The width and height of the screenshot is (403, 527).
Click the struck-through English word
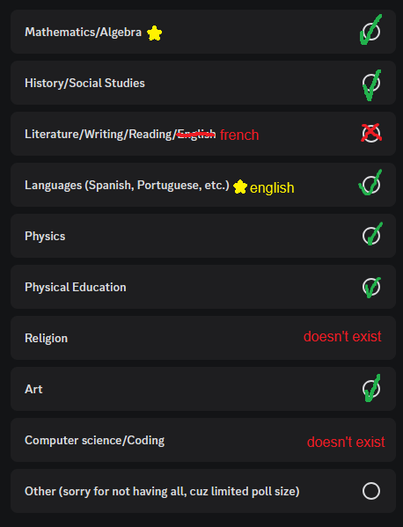pyautogui.click(x=196, y=134)
